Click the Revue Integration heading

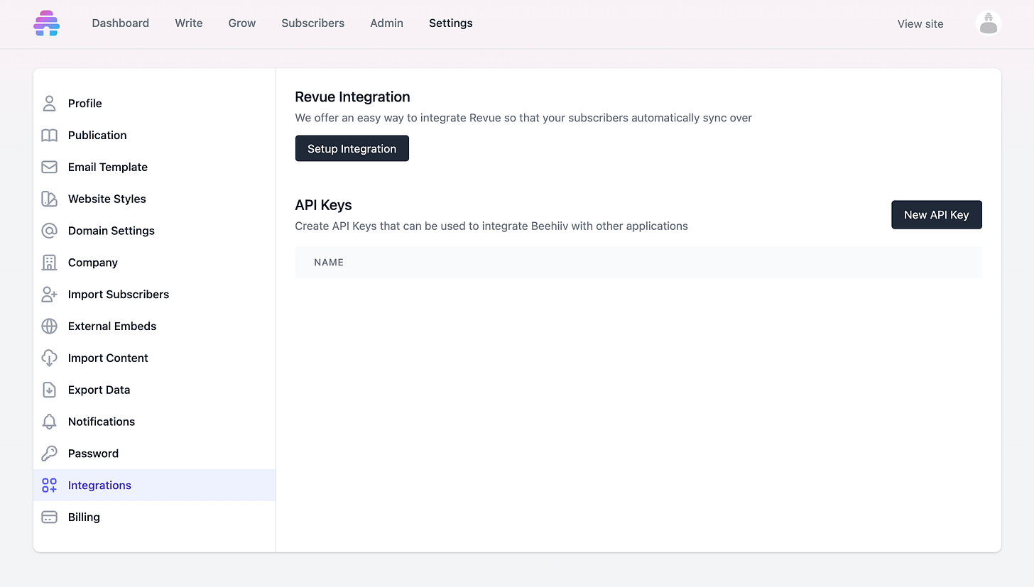coord(352,97)
